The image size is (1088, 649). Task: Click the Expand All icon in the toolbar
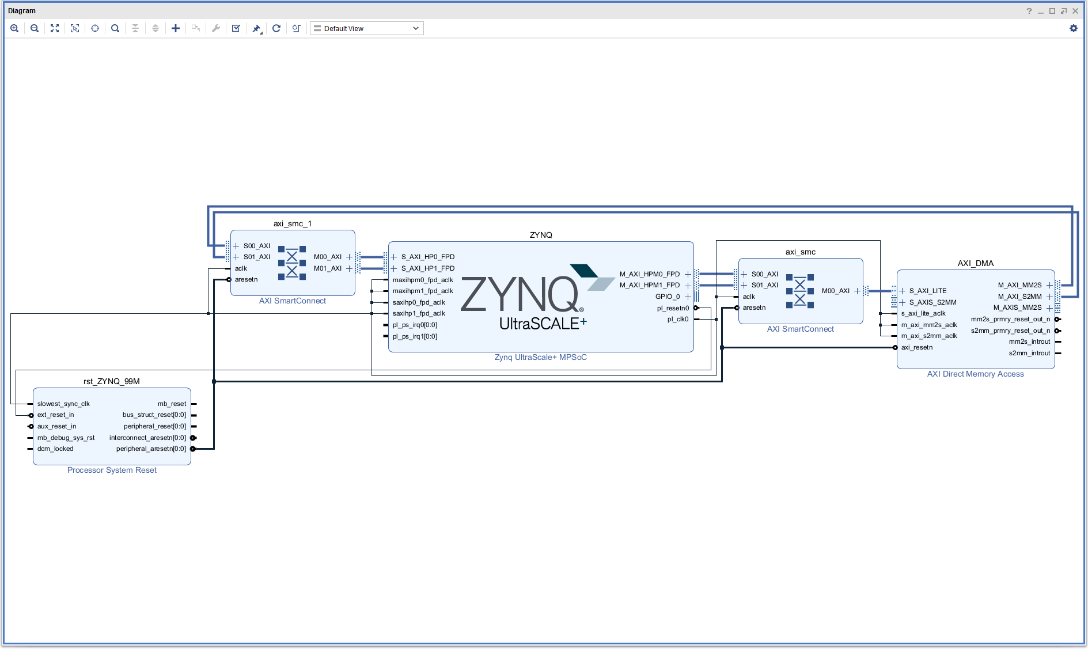(156, 28)
